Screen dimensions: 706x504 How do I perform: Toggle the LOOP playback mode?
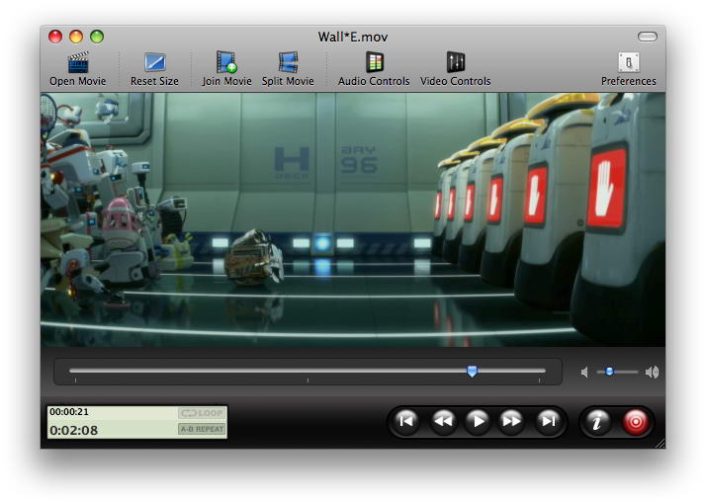coord(202,413)
